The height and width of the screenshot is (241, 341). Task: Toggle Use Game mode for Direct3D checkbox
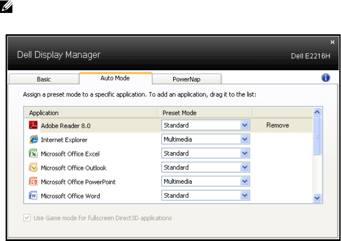[27, 218]
